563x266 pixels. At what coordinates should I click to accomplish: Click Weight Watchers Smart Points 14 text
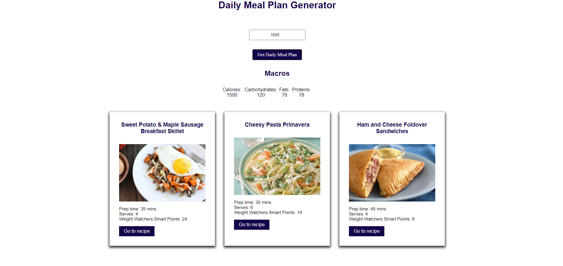pos(268,213)
